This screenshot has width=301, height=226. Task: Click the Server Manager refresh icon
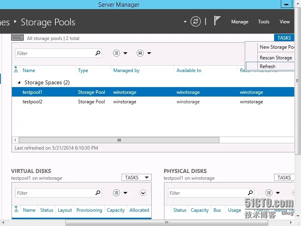pyautogui.click(x=196, y=21)
